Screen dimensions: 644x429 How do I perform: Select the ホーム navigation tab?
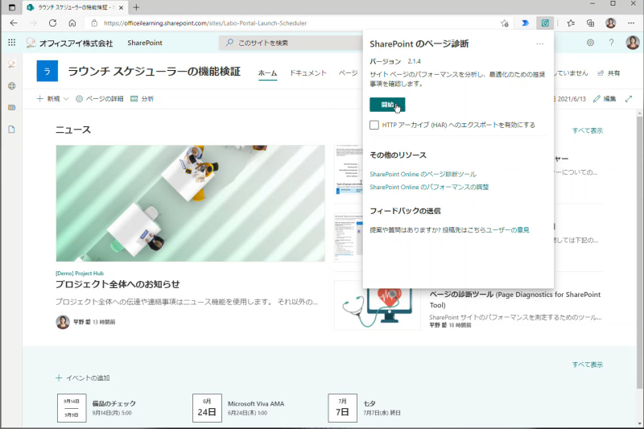point(267,73)
